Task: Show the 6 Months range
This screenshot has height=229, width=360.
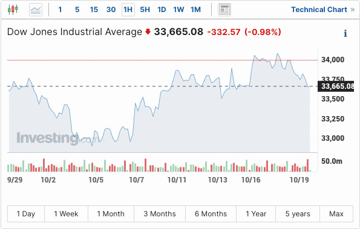Action: 211,214
